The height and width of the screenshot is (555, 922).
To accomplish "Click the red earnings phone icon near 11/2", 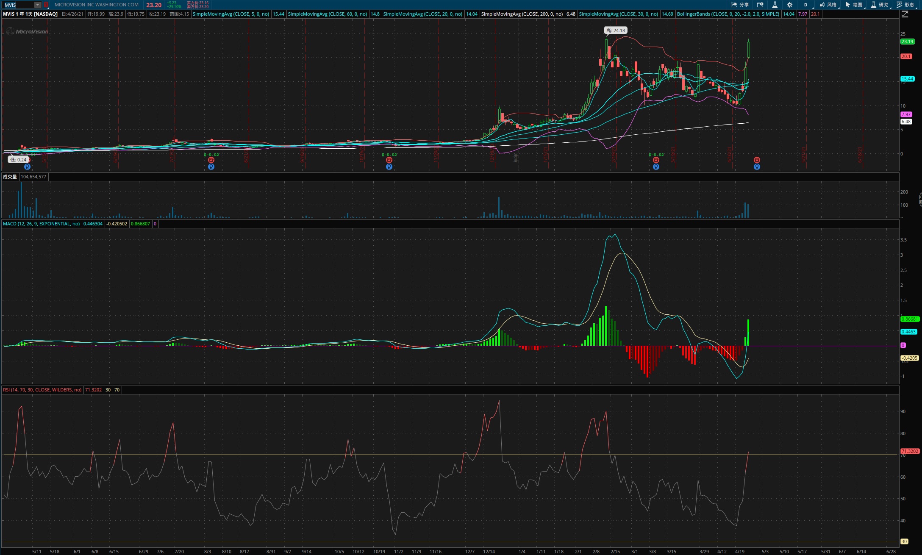I will pyautogui.click(x=389, y=160).
